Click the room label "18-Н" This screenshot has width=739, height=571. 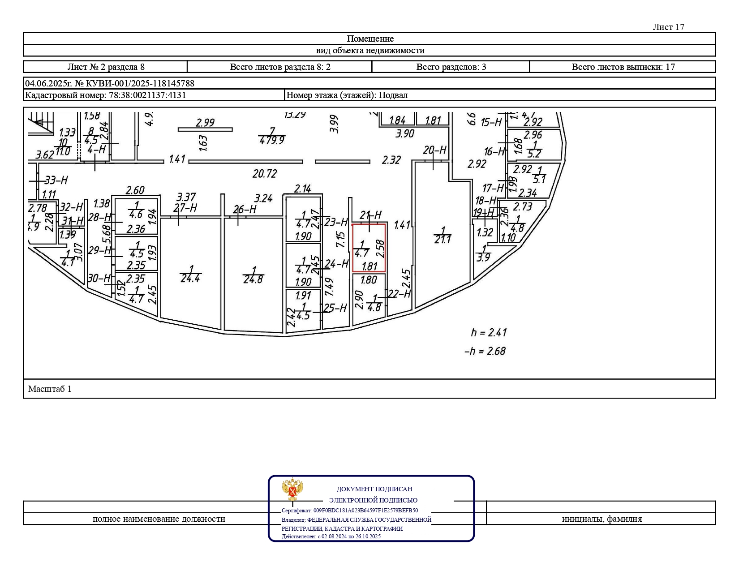tap(486, 200)
